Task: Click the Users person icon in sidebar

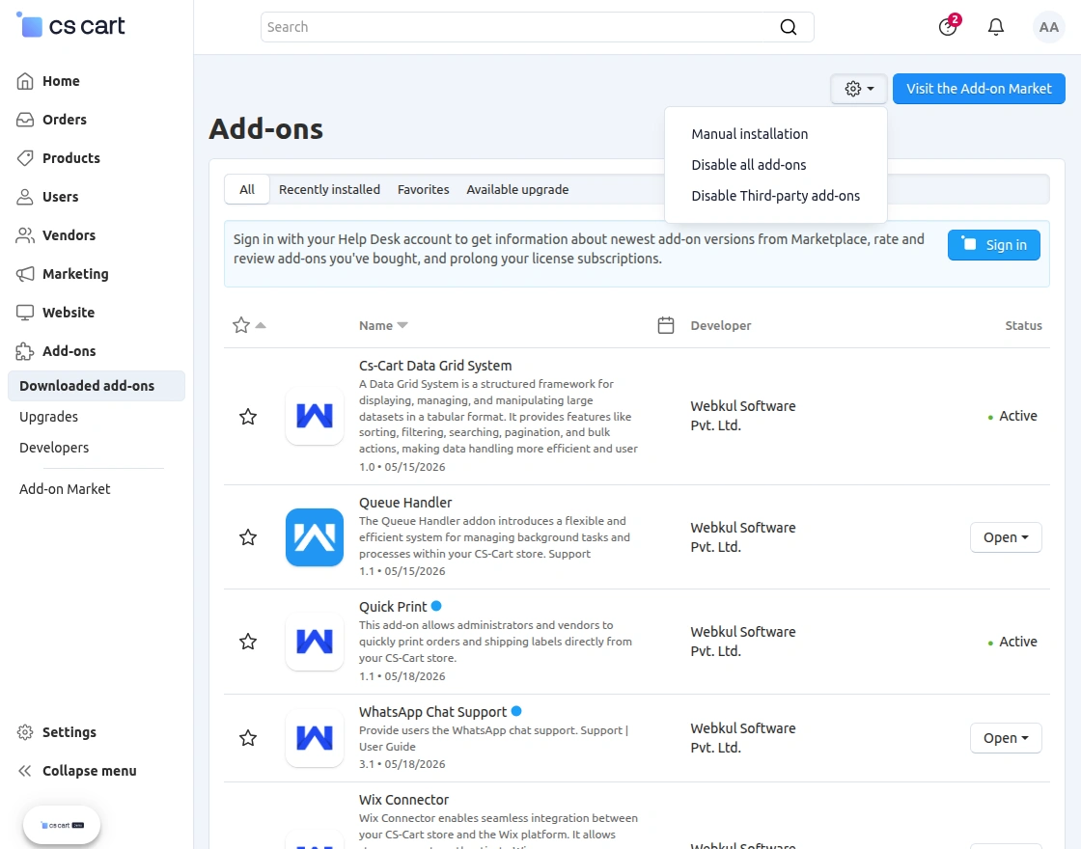Action: [25, 197]
